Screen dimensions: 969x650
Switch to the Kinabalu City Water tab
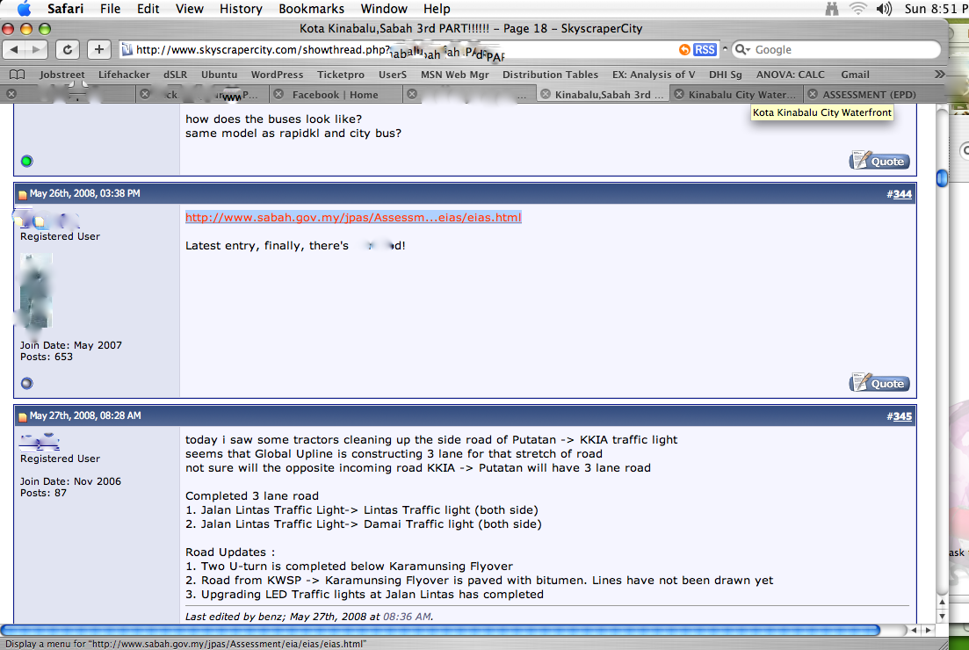[x=741, y=95]
